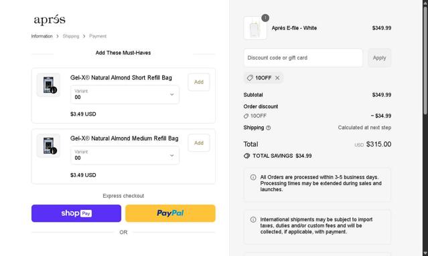Viewport: 428px width, 256px height.
Task: Click the Total amount $315.00
Action: (378, 144)
